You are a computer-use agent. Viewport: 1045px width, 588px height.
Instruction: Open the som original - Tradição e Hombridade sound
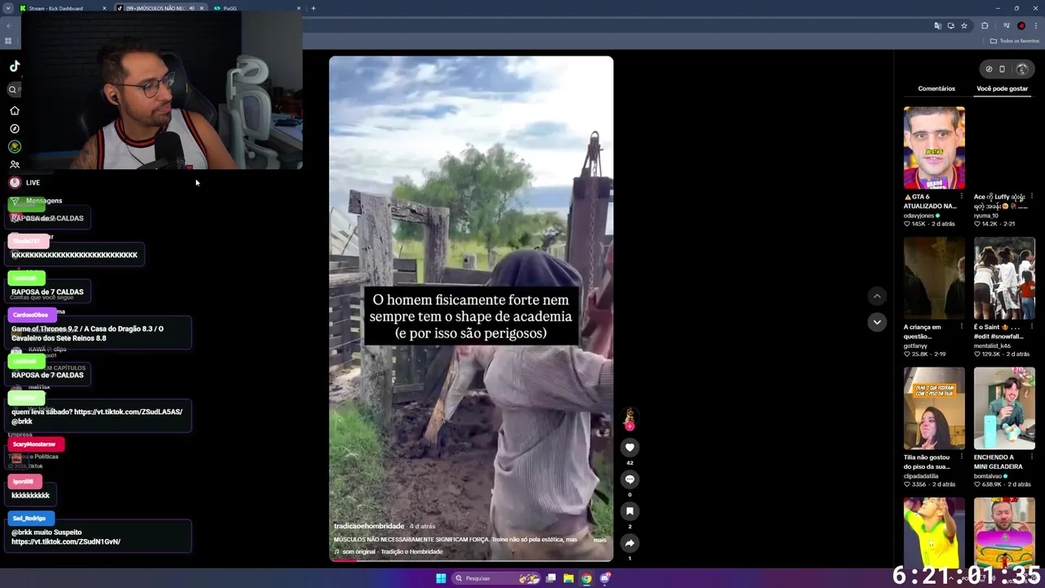pyautogui.click(x=392, y=551)
